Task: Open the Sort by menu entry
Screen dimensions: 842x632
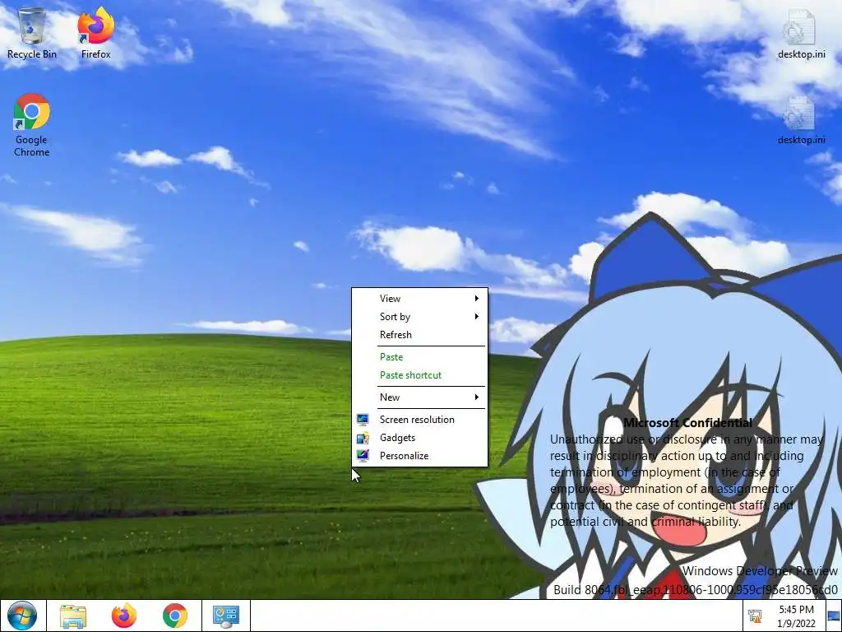Action: 419,317
